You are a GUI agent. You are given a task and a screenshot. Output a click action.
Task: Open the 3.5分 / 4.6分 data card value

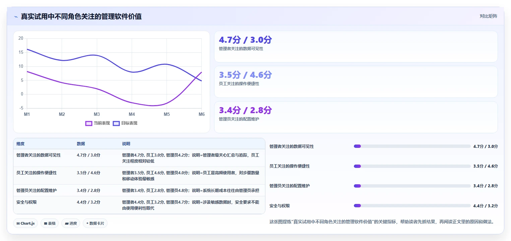[x=245, y=75]
